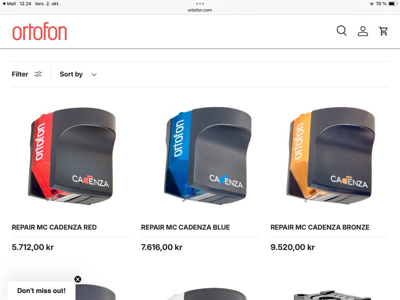Select the red Cadenza cartridge image
The image size is (400, 300).
(72, 156)
